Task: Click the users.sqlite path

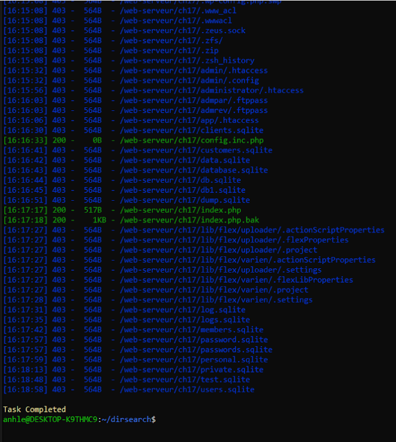Action: click(187, 390)
